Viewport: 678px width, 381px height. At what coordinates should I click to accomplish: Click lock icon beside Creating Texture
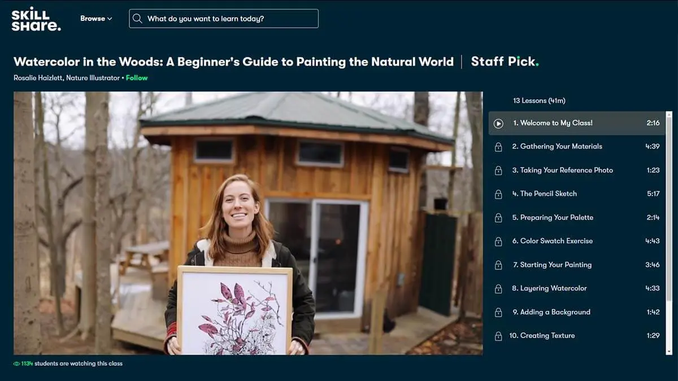[498, 336]
